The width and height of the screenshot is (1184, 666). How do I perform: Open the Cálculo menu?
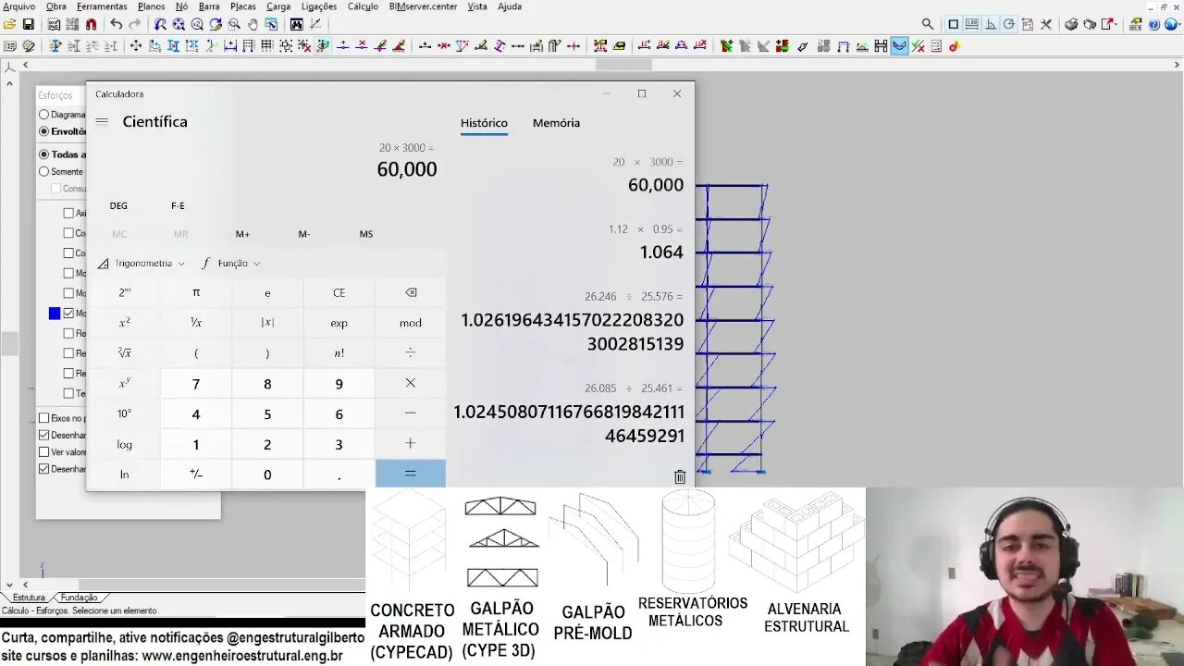363,6
